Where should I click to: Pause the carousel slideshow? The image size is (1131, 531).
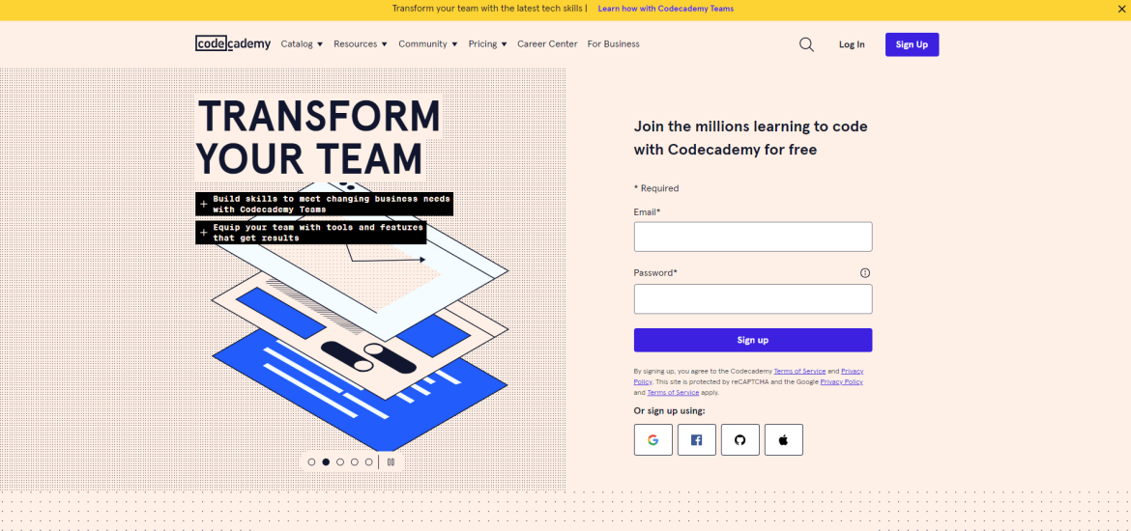click(391, 461)
